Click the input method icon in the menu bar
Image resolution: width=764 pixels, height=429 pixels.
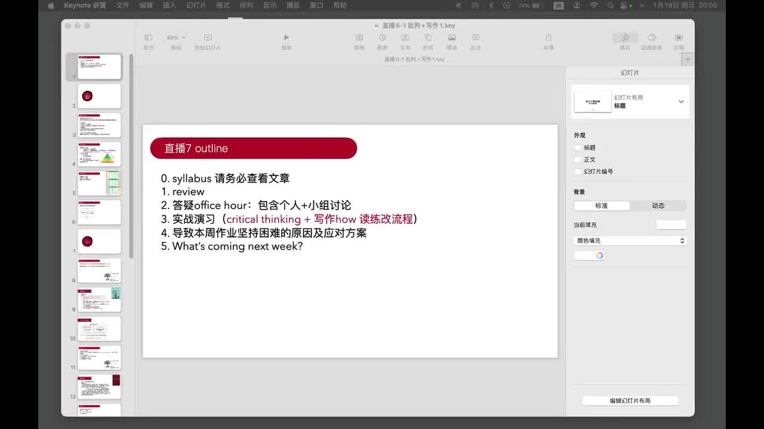coord(559,5)
